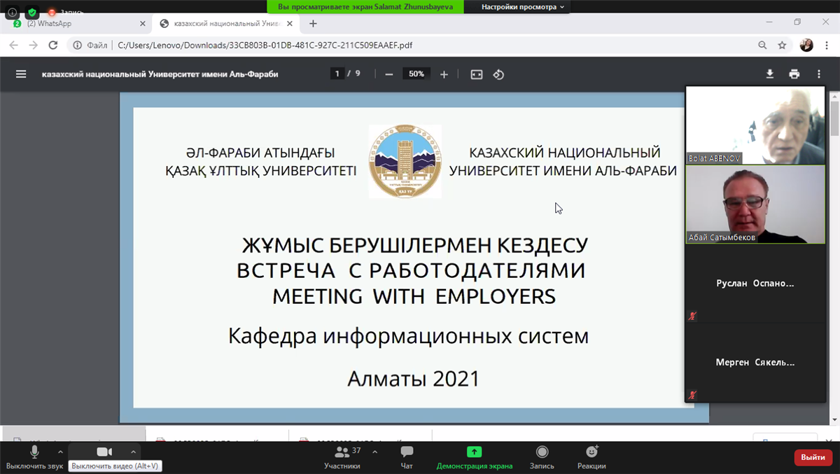
Task: Click the Запись record button
Action: [542, 457]
